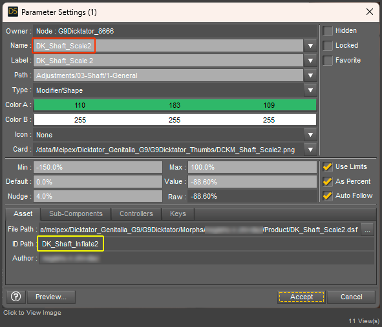Click the Click to View Image caption
Screen dimensions: 382x327
pos(32,313)
